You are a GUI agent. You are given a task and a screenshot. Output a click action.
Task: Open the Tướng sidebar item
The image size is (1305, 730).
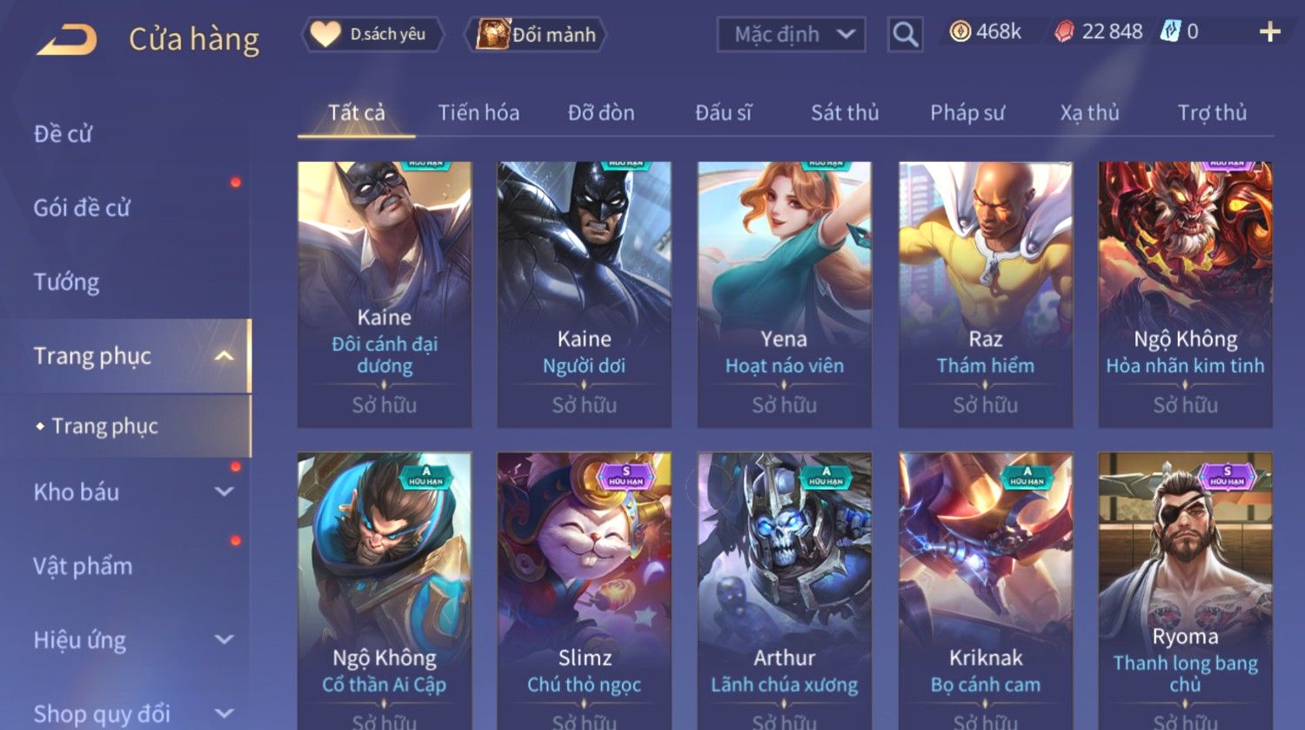point(66,282)
